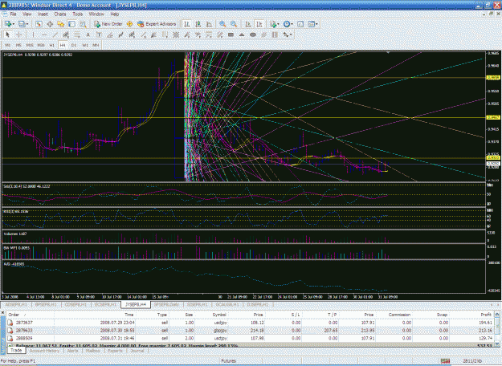
Task: Sort orders by the Symbol column header
Action: coord(219,315)
